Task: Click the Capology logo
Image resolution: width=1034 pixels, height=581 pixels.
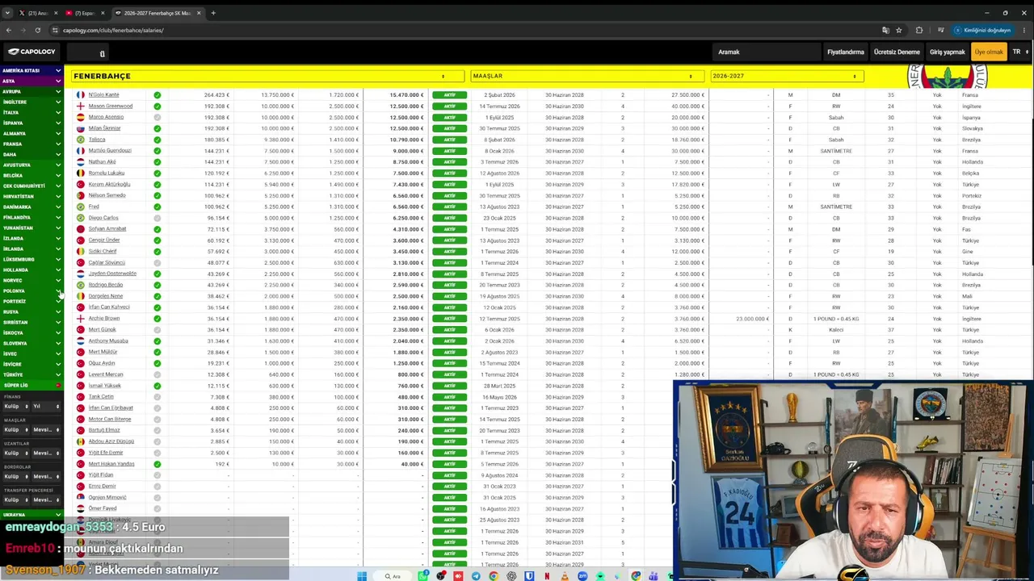Action: tap(32, 52)
